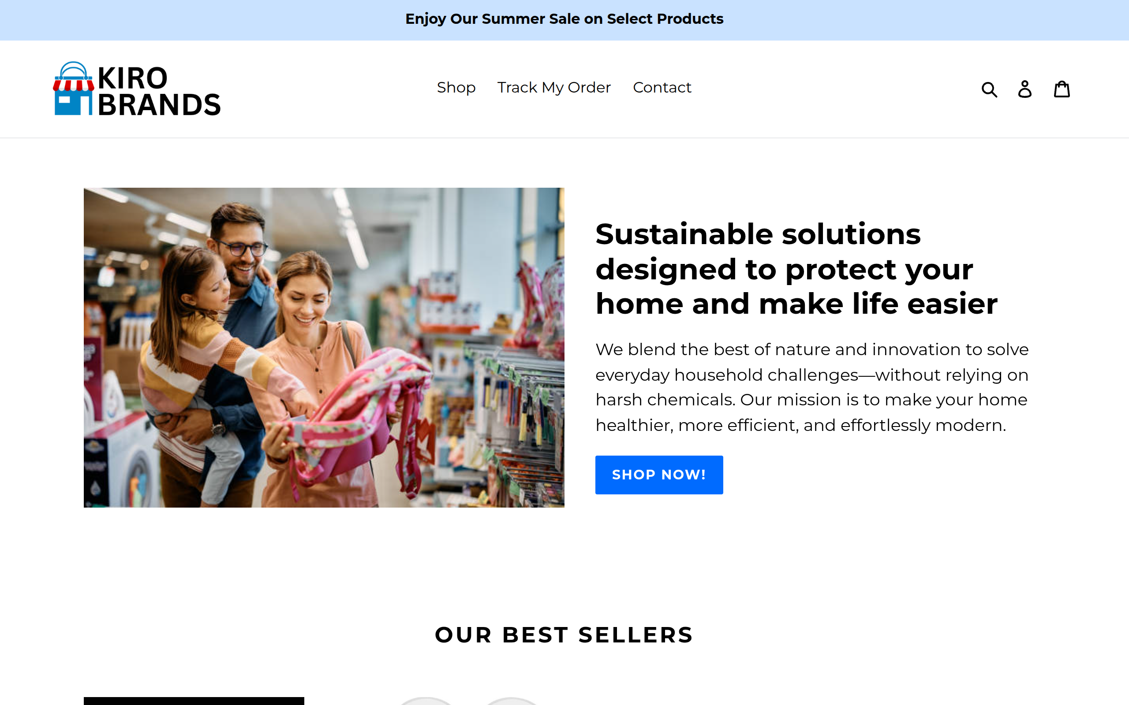Click the OUR BEST SELLERS heading
This screenshot has width=1129, height=705.
564,635
